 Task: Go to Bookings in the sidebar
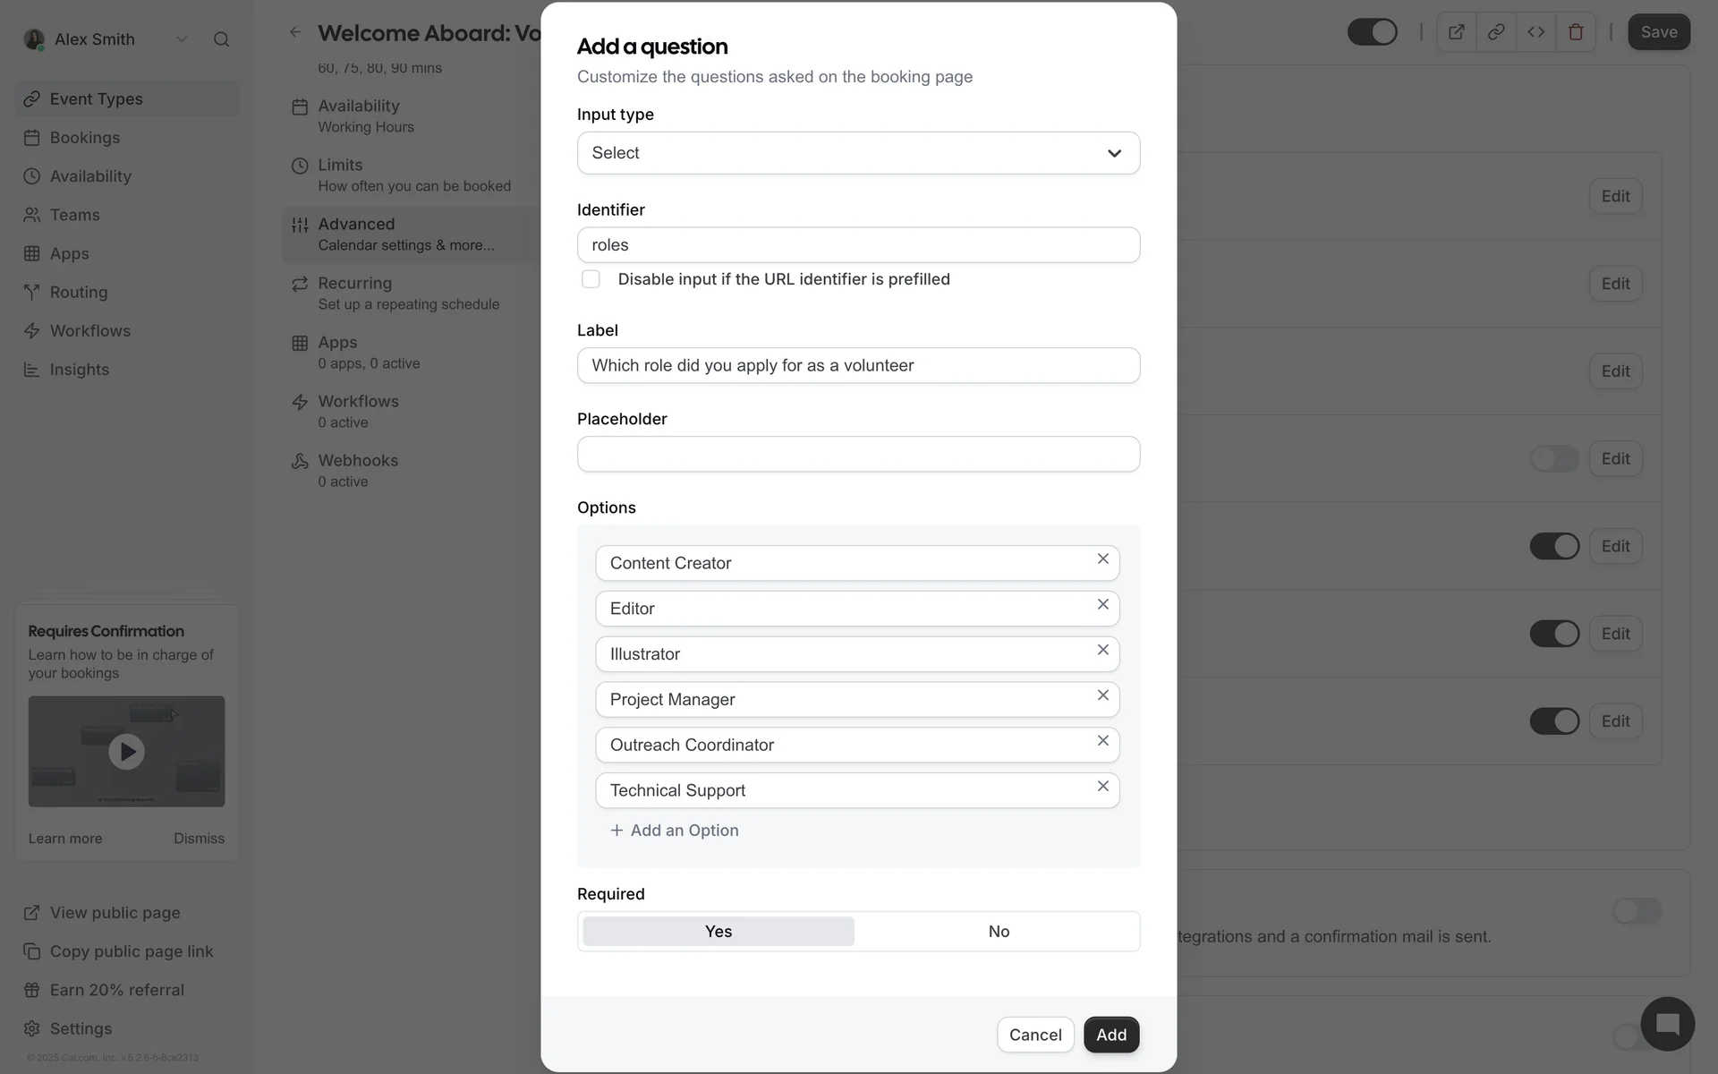[85, 138]
